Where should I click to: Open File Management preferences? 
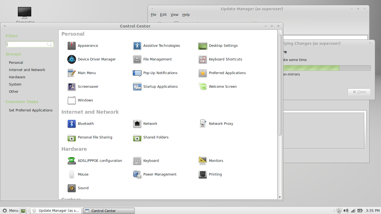(137, 59)
